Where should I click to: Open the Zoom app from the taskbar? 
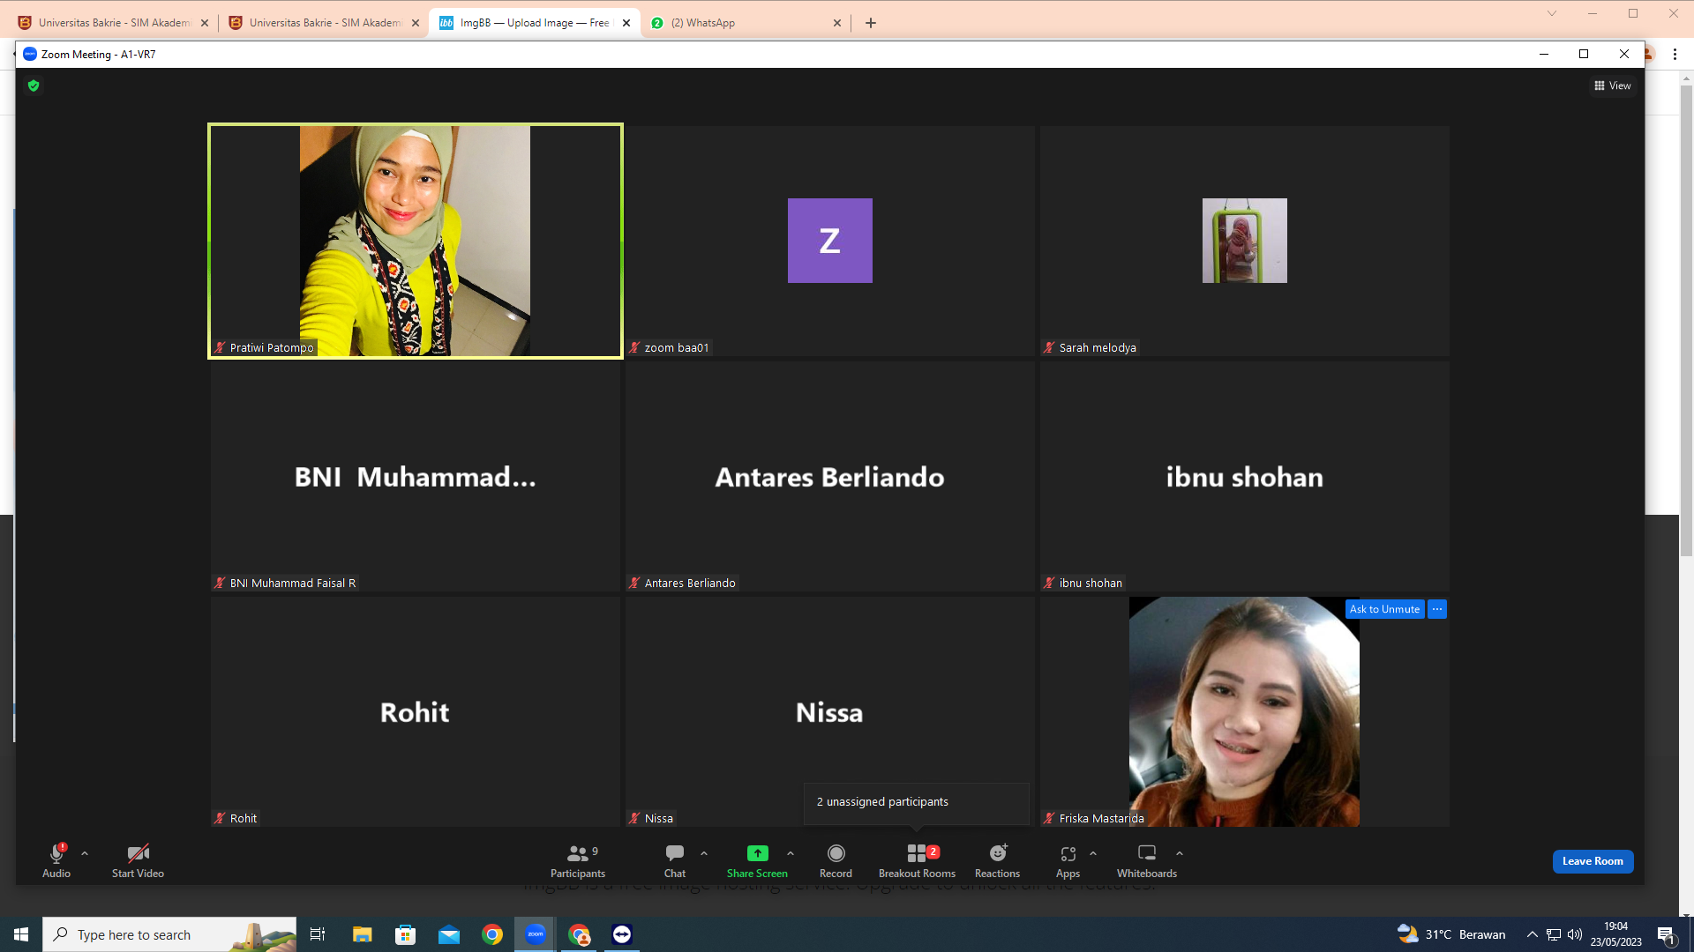point(536,934)
